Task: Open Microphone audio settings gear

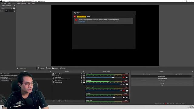Action: [127, 84]
